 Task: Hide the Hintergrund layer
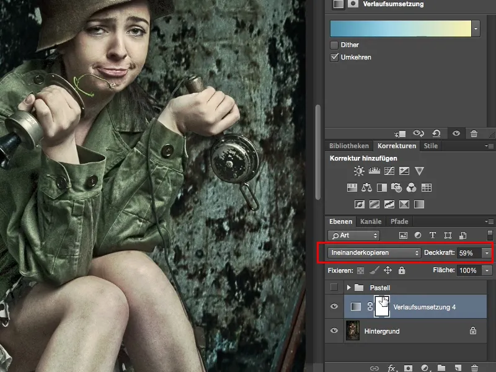point(334,331)
